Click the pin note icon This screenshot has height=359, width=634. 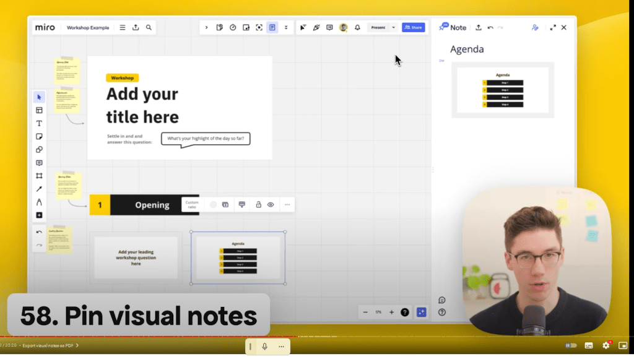pos(443,27)
